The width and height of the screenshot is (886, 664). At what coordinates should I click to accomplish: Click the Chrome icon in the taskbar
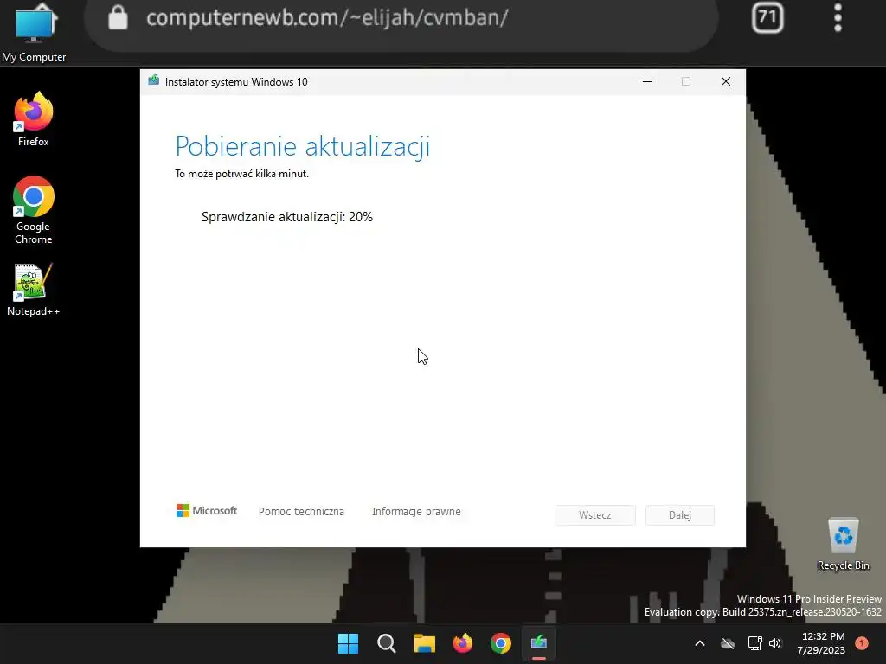[x=501, y=643]
